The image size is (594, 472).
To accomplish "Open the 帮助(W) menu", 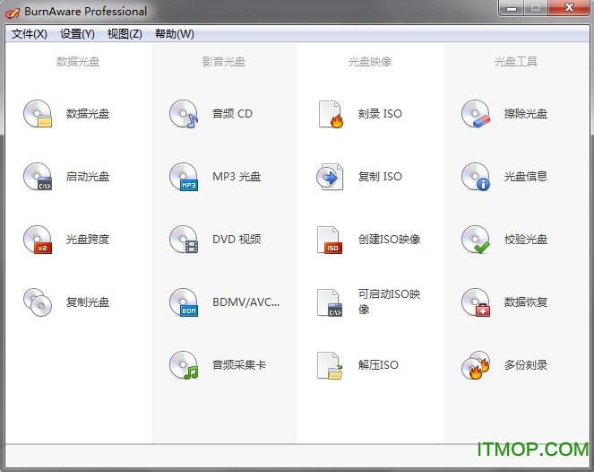I will pyautogui.click(x=174, y=34).
